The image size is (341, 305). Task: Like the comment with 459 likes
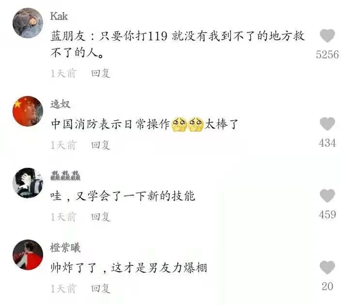[327, 195]
